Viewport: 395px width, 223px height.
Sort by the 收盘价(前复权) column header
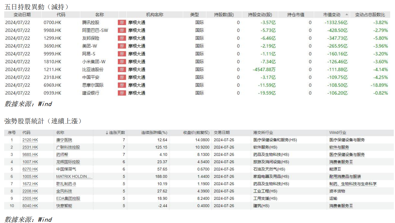pos(196,133)
